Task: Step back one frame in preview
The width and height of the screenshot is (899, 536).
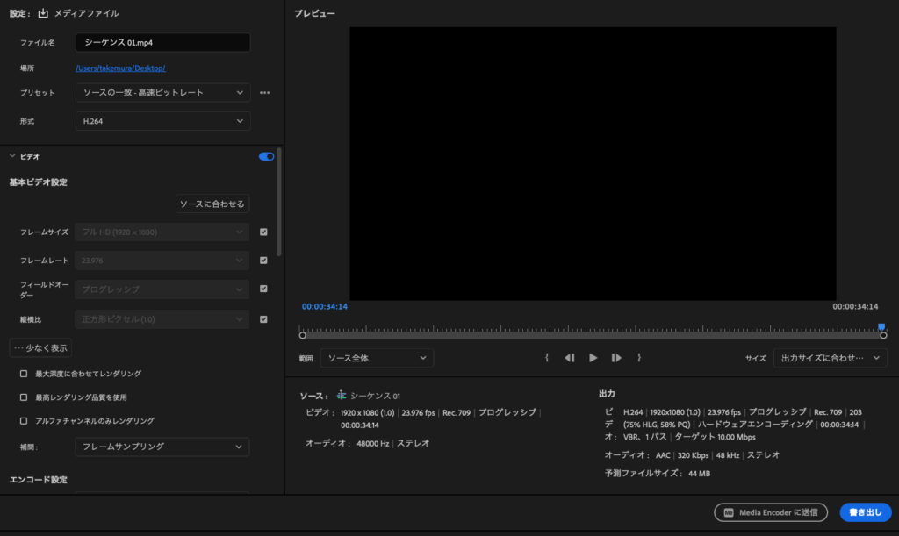Action: 570,358
